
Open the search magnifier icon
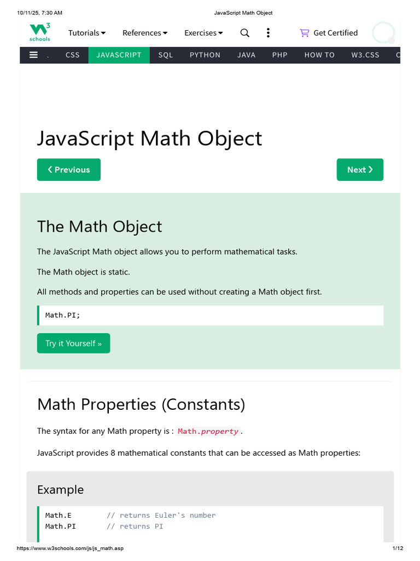click(244, 33)
